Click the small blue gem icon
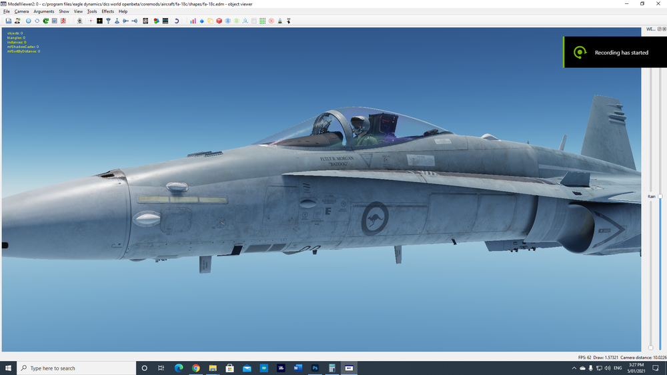The width and height of the screenshot is (667, 375). click(202, 21)
